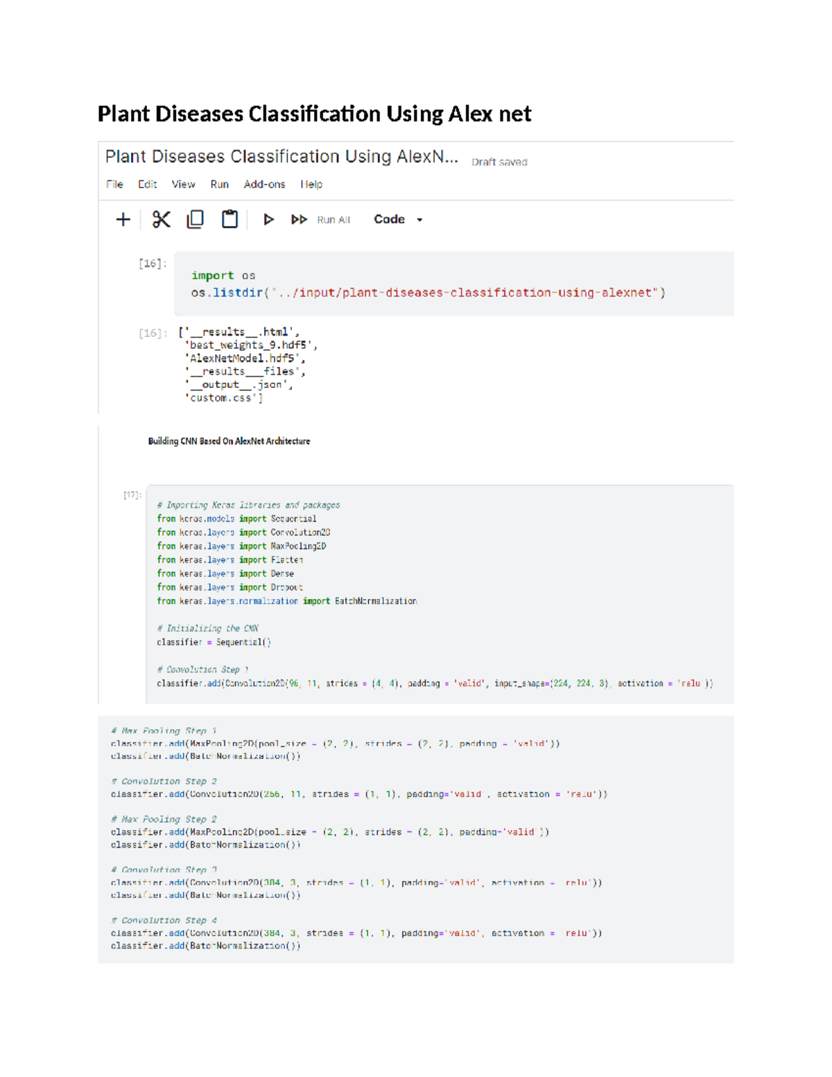Click the Draft saved status text

coord(499,162)
